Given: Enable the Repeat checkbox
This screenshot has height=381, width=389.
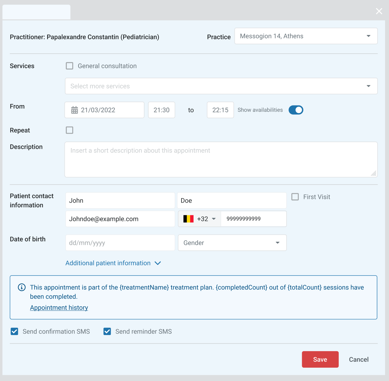Looking at the screenshot, I should coord(69,130).
